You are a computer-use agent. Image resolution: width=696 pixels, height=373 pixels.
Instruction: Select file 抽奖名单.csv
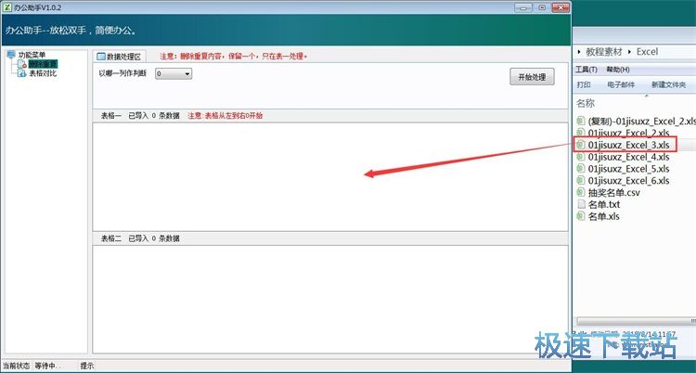point(614,193)
